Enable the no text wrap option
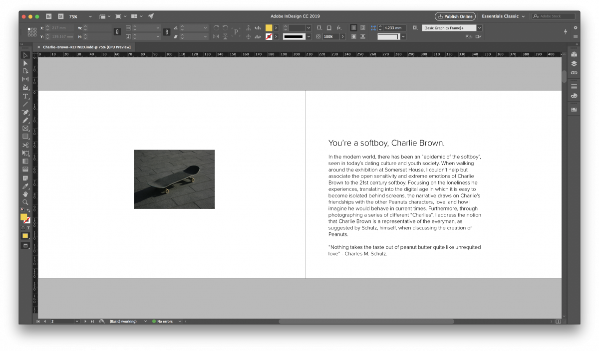This screenshot has height=351, width=599. [353, 28]
